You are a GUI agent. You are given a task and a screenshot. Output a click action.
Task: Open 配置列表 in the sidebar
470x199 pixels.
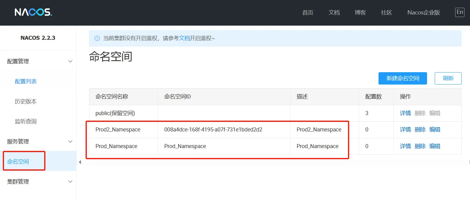click(x=26, y=81)
